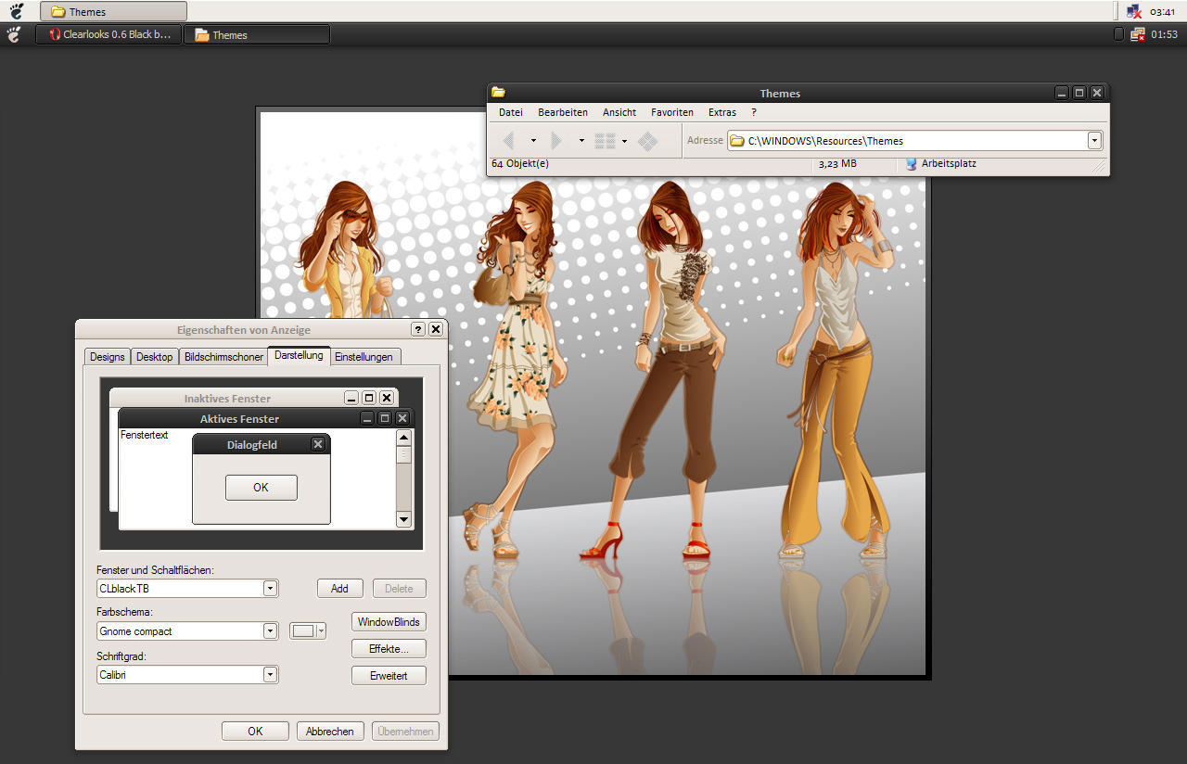Click the Fenstertext in the preview
This screenshot has width=1187, height=764.
[145, 435]
